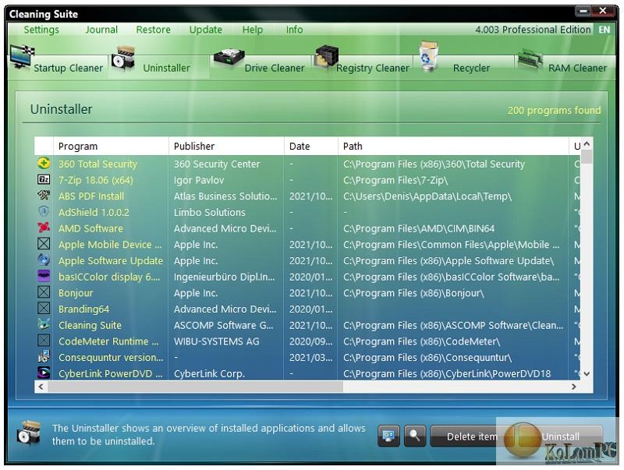Click the magnifier search icon button
Screen dimensions: 624x470
[415, 436]
